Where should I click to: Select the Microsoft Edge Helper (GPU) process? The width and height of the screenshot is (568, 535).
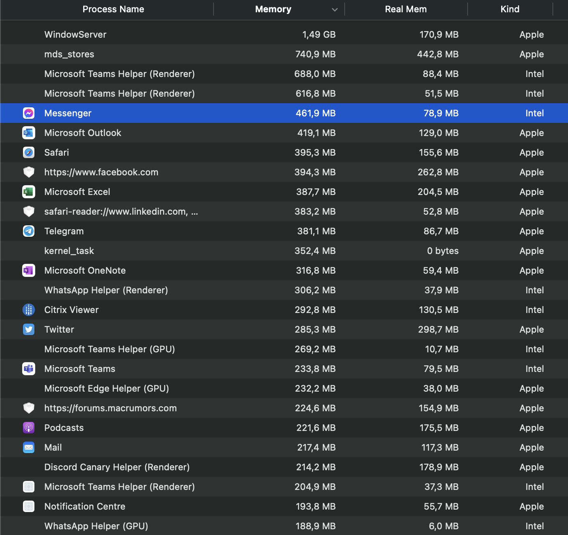(x=107, y=388)
